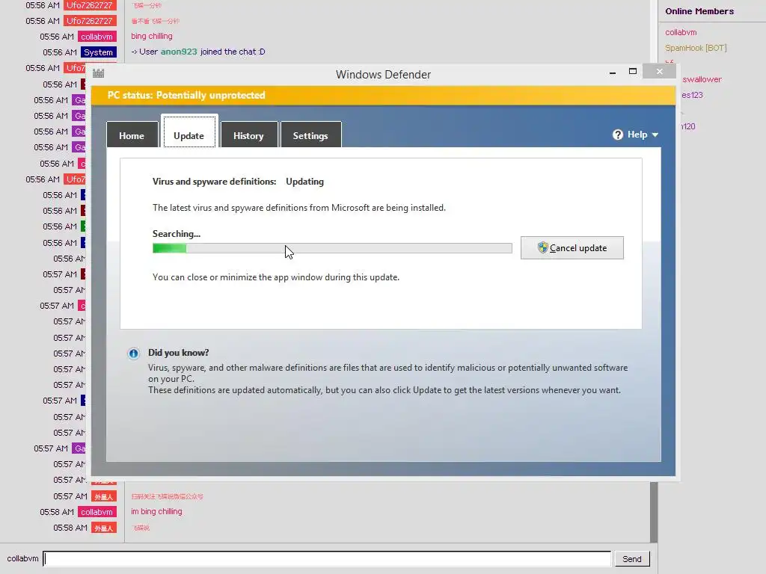The width and height of the screenshot is (766, 574).
Task: Select the Update tab
Action: pos(189,131)
